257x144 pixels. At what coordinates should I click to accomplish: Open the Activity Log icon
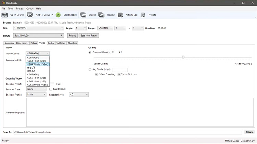point(120,15)
